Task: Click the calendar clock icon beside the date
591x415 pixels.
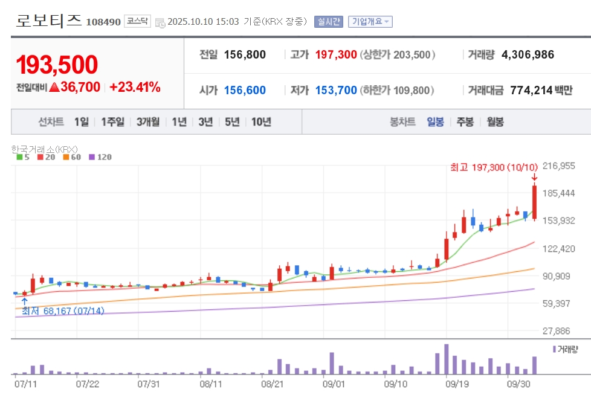Action: click(160, 22)
